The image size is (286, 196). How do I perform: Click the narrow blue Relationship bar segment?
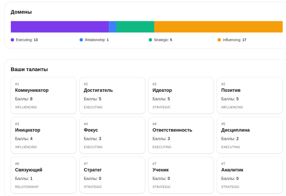coord(113,27)
